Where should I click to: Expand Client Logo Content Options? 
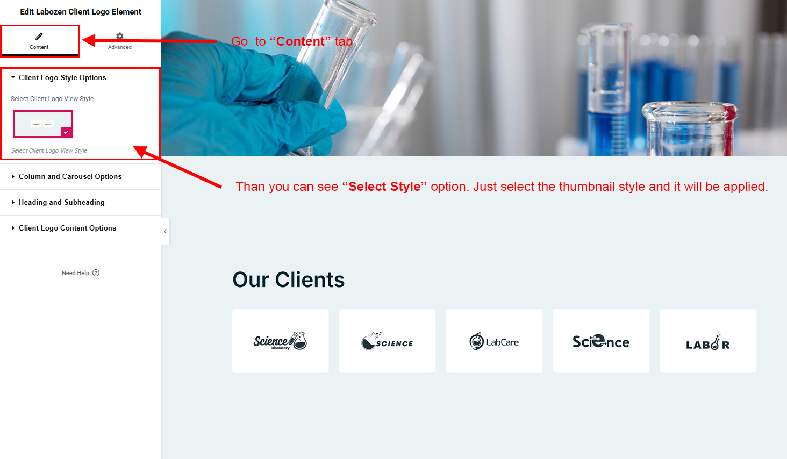tap(81, 228)
